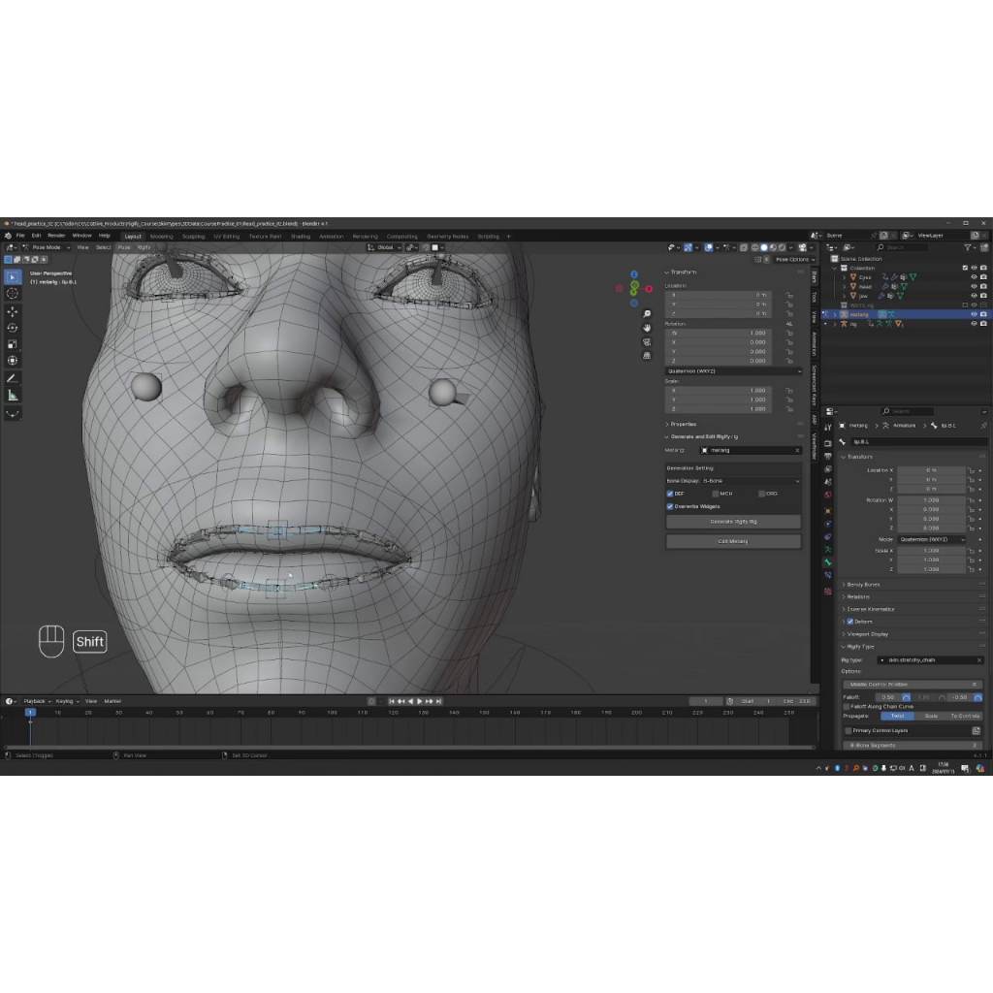
Task: Enable the MCH checkbox
Action: tap(716, 494)
